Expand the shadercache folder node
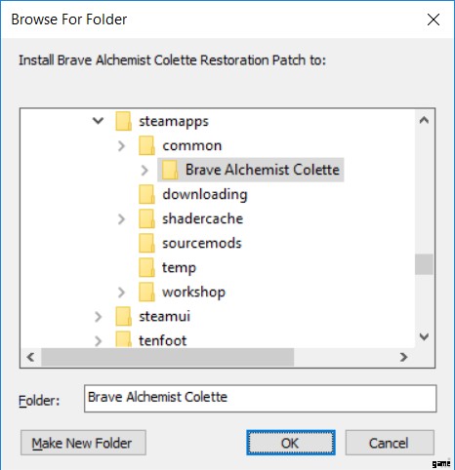This screenshot has height=470, width=455. 121,219
